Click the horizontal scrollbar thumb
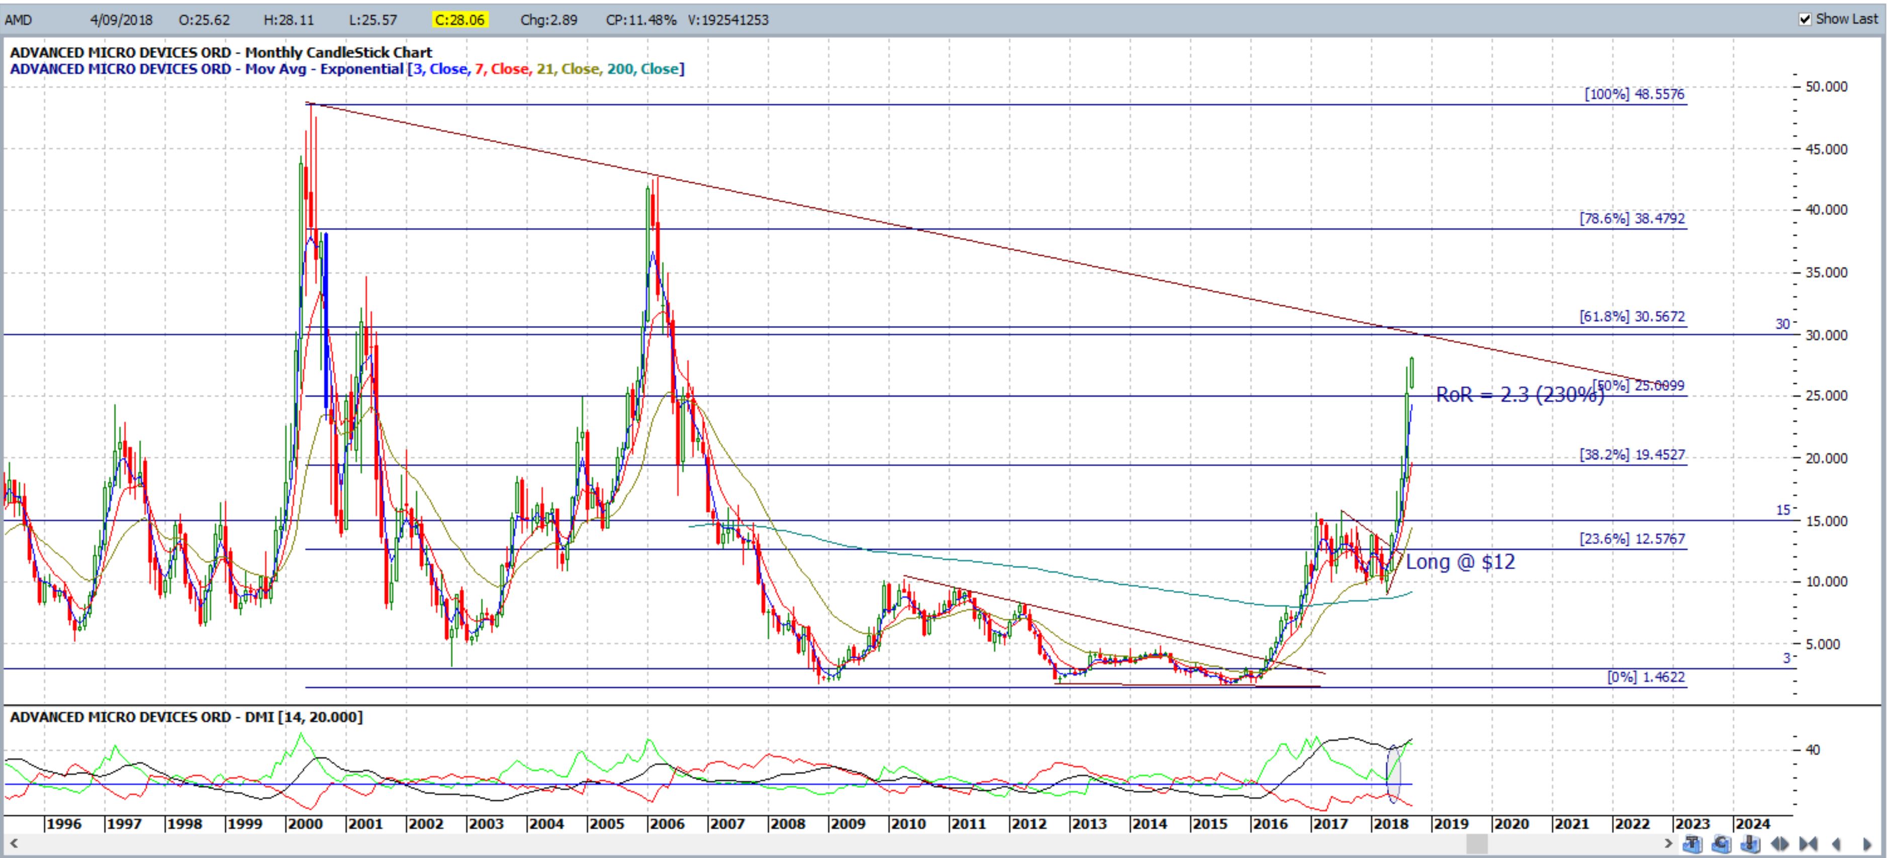This screenshot has width=1888, height=858. click(1476, 844)
